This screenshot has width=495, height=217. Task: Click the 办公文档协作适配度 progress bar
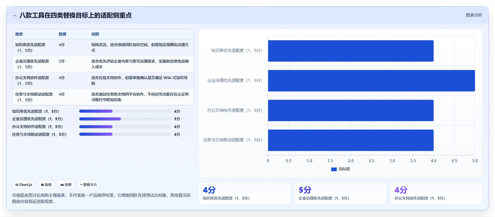click(x=125, y=127)
